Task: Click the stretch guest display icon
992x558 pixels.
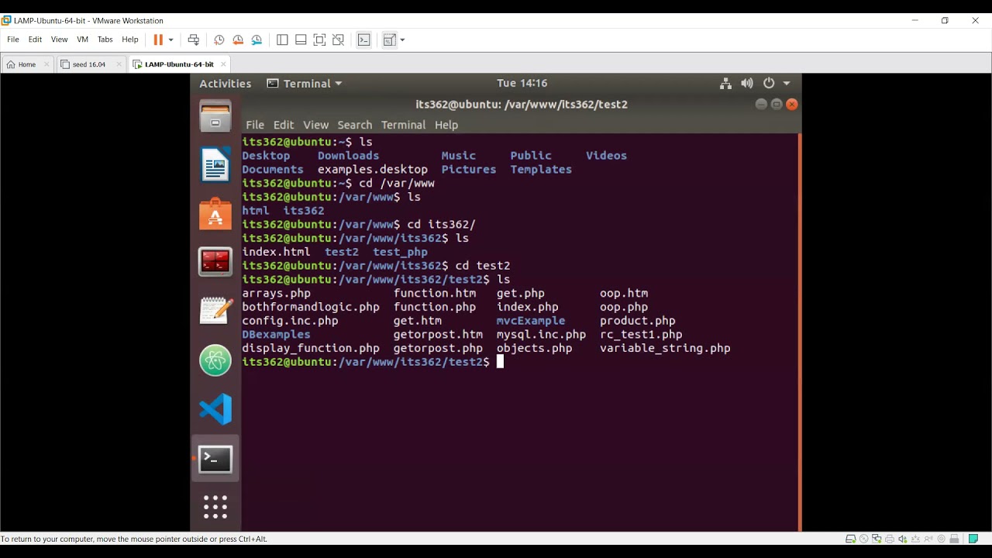Action: click(389, 40)
